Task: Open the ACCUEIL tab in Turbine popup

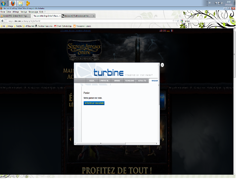Action: coord(92,81)
